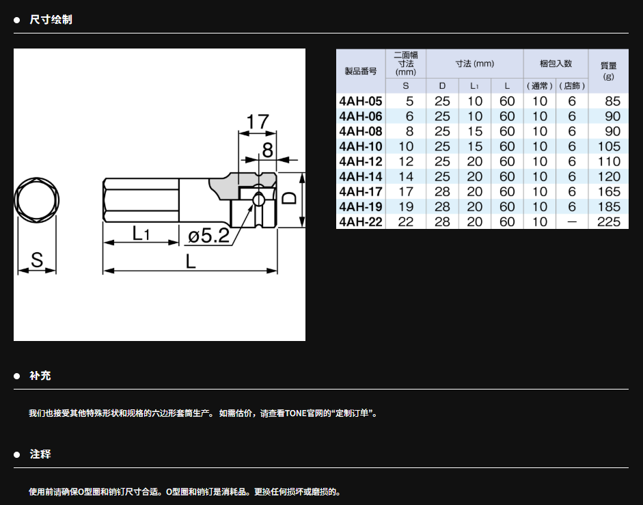This screenshot has width=643, height=505.
Task: Click the 製品番号 column header
Action: pos(360,71)
